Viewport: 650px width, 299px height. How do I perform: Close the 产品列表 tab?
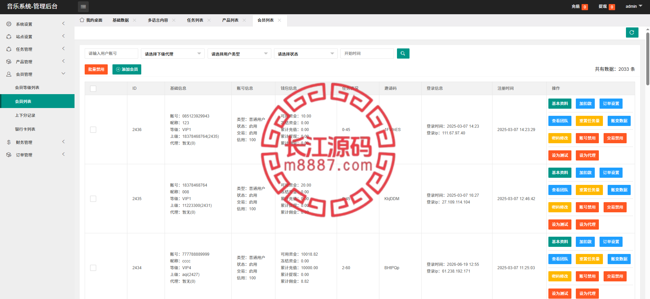244,20
